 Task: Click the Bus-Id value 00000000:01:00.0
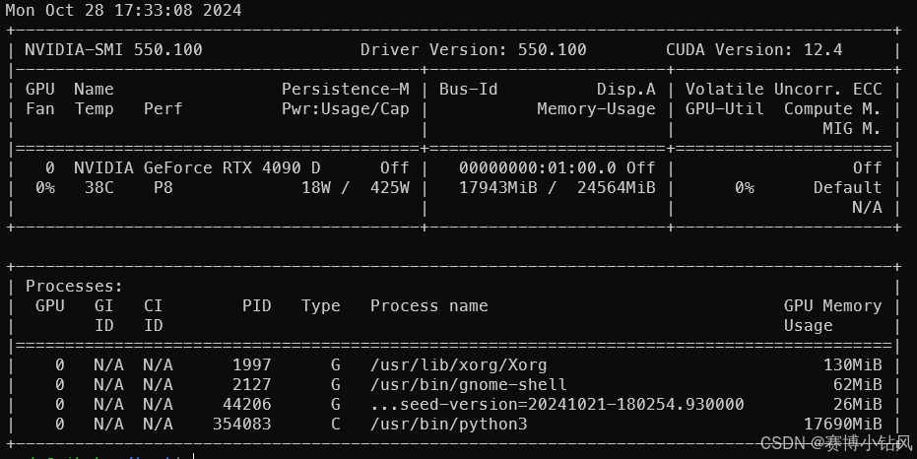(x=538, y=167)
